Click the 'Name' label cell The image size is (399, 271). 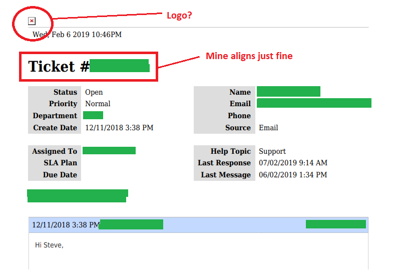pos(224,92)
